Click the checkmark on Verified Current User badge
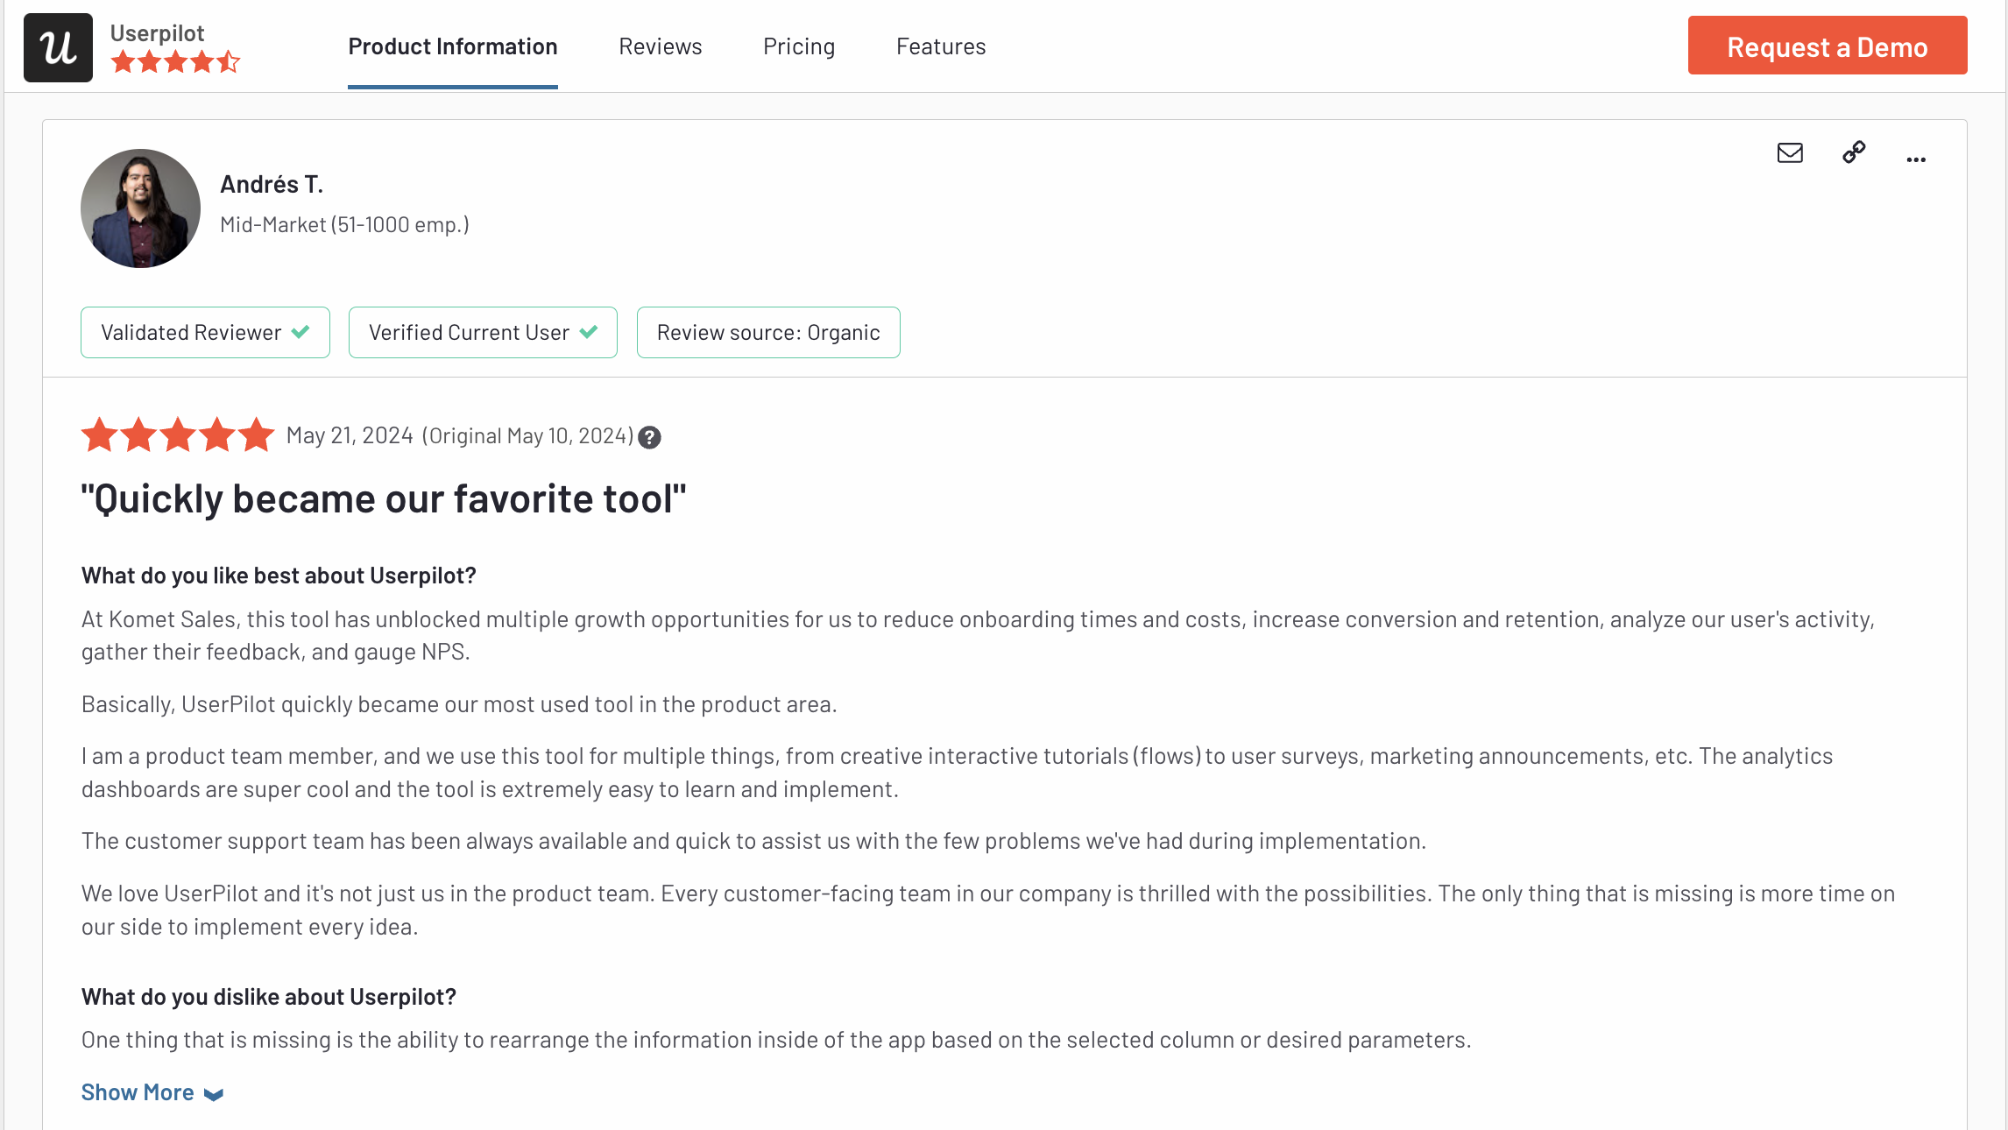2008x1130 pixels. tap(589, 332)
